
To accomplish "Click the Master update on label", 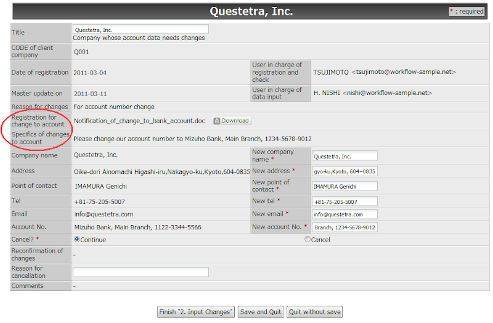I will click(x=37, y=94).
